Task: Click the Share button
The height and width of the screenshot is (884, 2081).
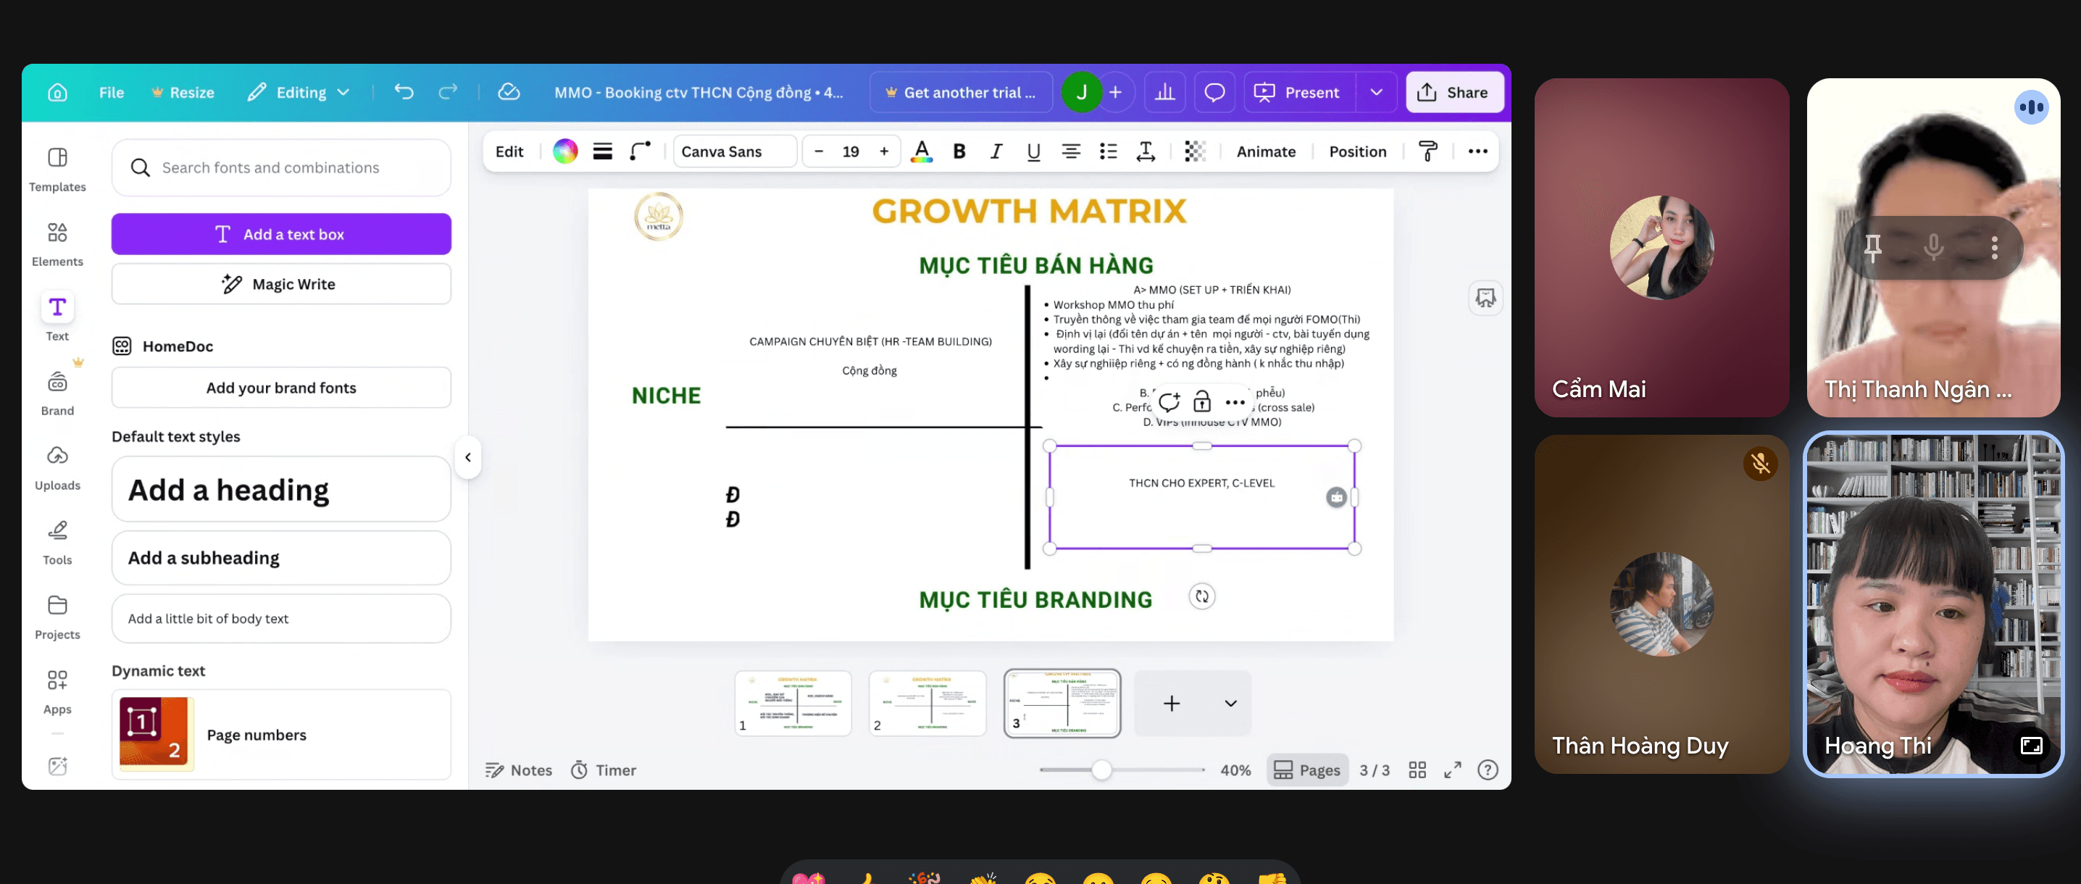Action: click(1454, 93)
